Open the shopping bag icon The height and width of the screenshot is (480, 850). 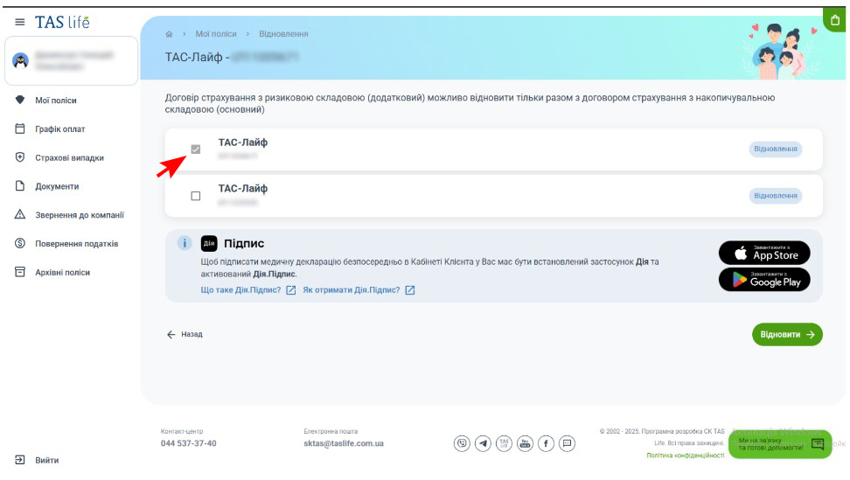coord(835,20)
